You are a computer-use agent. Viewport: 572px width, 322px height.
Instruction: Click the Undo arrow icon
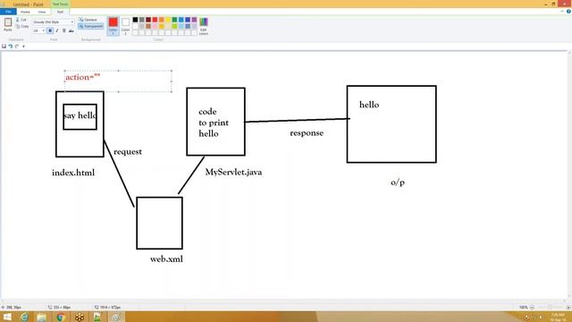tap(11, 47)
